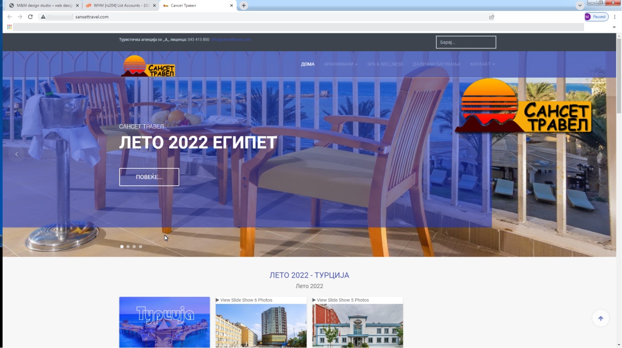Switch to the WHM List Accounts tab

tap(118, 5)
